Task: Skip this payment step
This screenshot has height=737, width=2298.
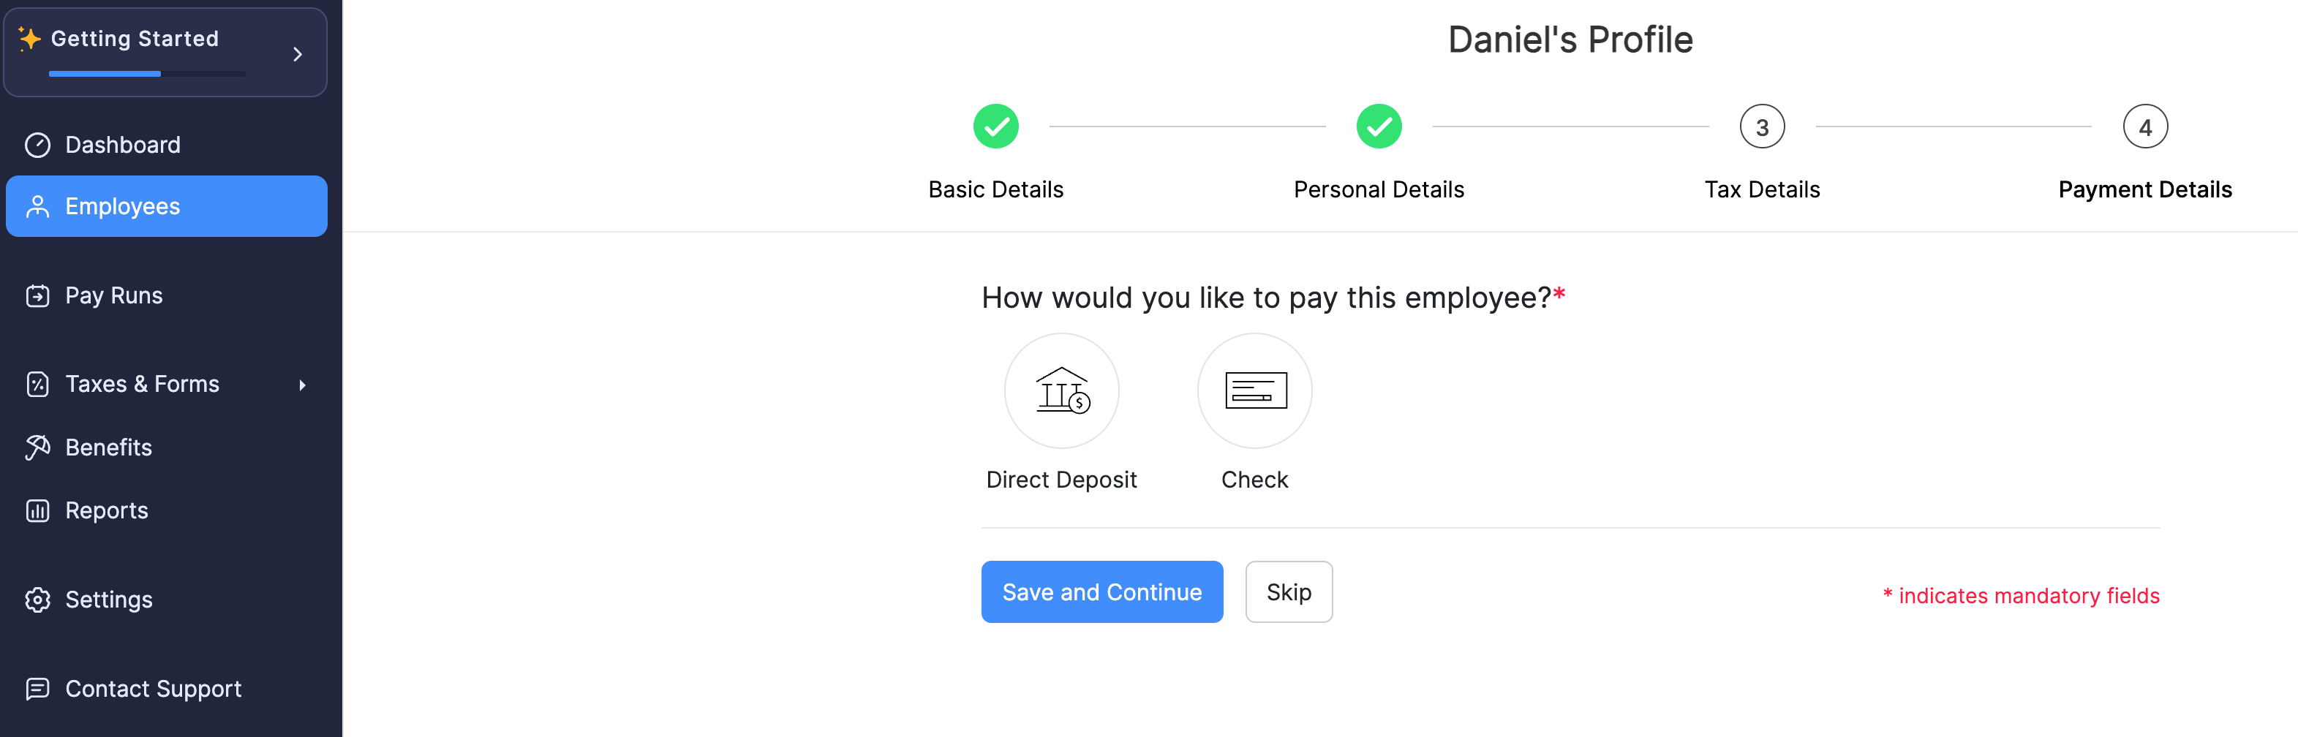Action: (1288, 591)
